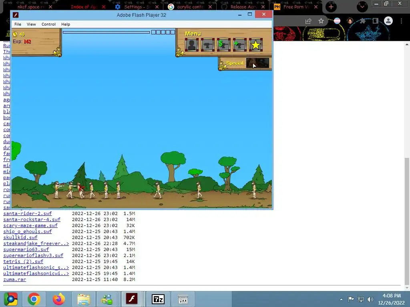Click the Flash Player title bar icon
This screenshot has width=410, height=307.
[x=16, y=15]
